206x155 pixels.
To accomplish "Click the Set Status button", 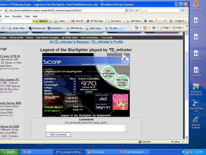I will (x=114, y=21).
